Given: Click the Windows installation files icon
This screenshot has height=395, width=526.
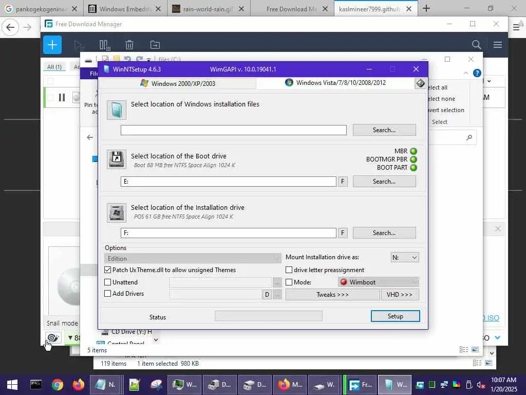Looking at the screenshot, I should pyautogui.click(x=117, y=110).
